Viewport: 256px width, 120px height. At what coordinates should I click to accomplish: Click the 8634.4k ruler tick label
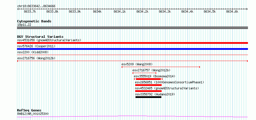[x=187, y=11]
